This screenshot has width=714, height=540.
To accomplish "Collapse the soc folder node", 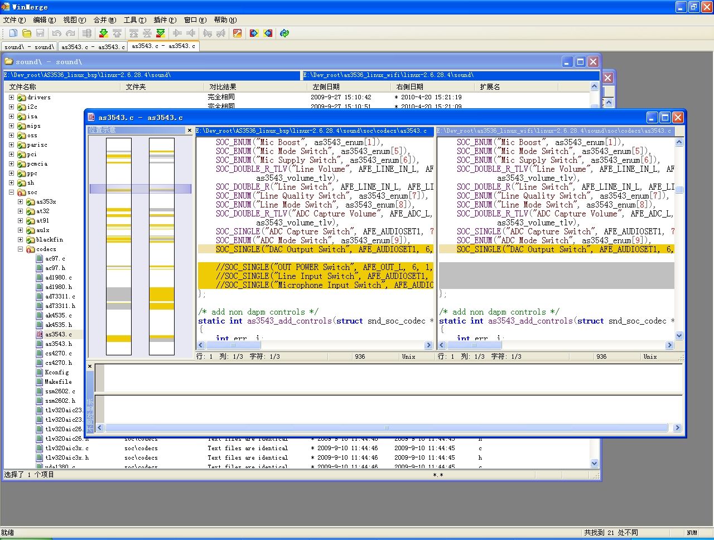I will [11, 192].
